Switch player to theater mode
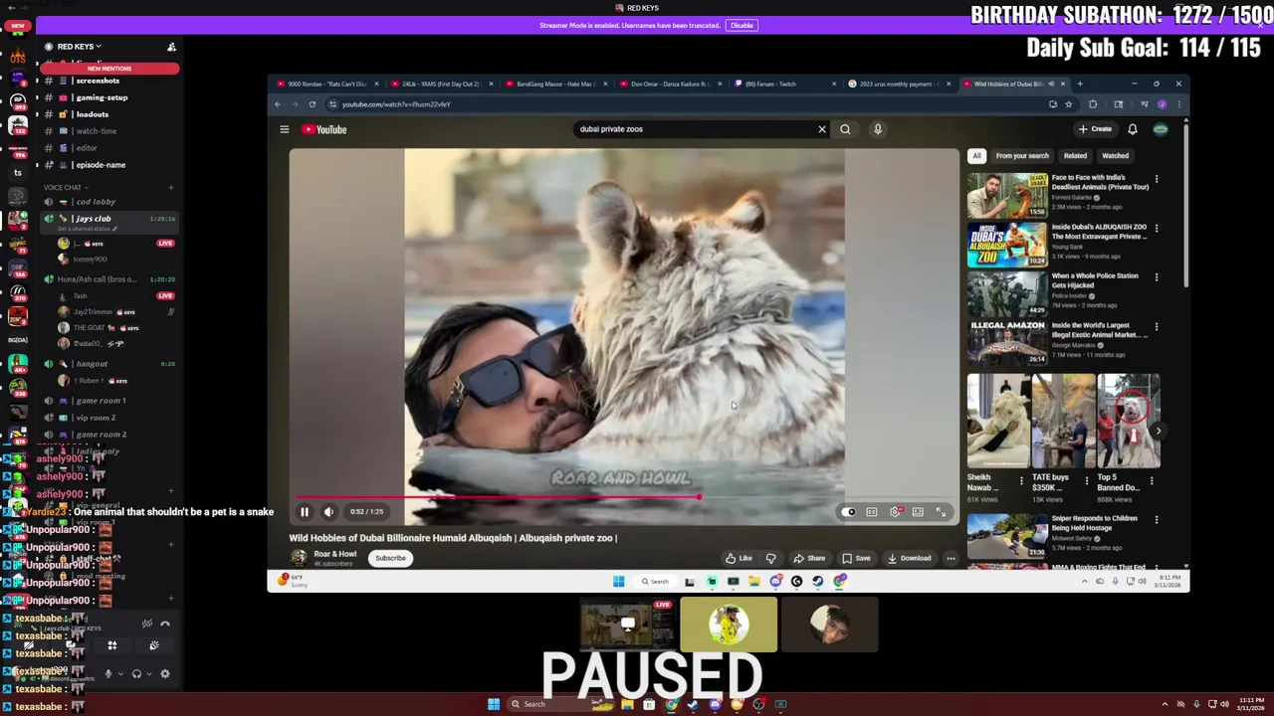 coord(918,512)
